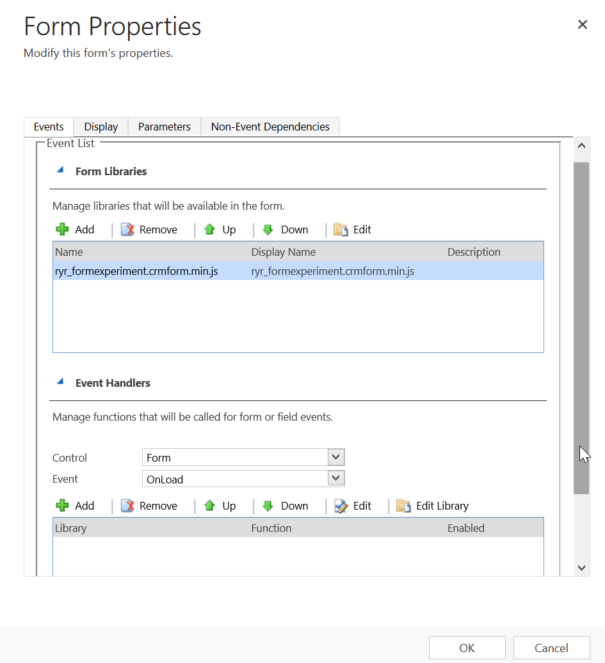Click the green Add icon under Form Libraries

[x=62, y=230]
